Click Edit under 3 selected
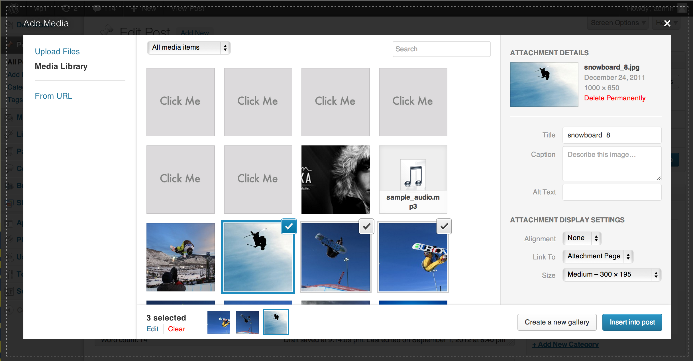The height and width of the screenshot is (361, 693). pyautogui.click(x=152, y=329)
